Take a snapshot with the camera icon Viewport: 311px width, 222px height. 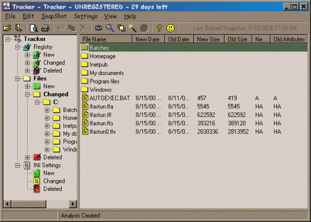pos(98,28)
